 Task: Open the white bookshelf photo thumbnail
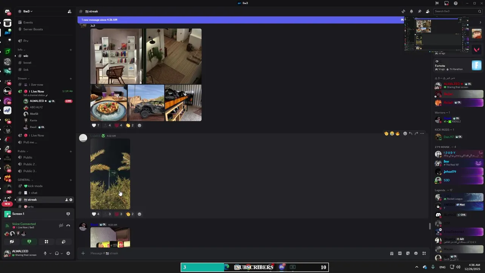pyautogui.click(x=116, y=56)
